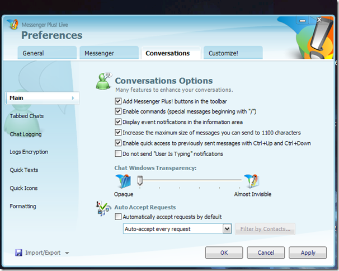Click the Auto Accept Requests icon

click(x=103, y=208)
